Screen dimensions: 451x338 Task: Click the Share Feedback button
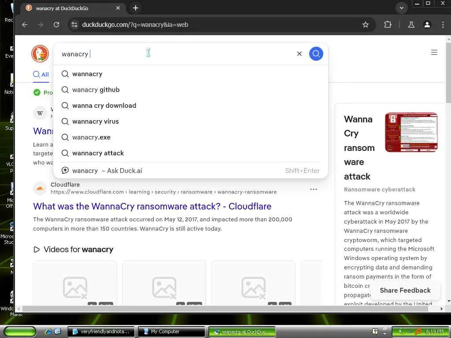(x=405, y=290)
